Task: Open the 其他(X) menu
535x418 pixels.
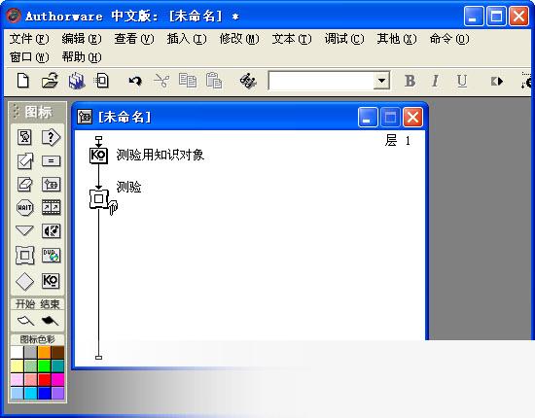Action: [397, 39]
